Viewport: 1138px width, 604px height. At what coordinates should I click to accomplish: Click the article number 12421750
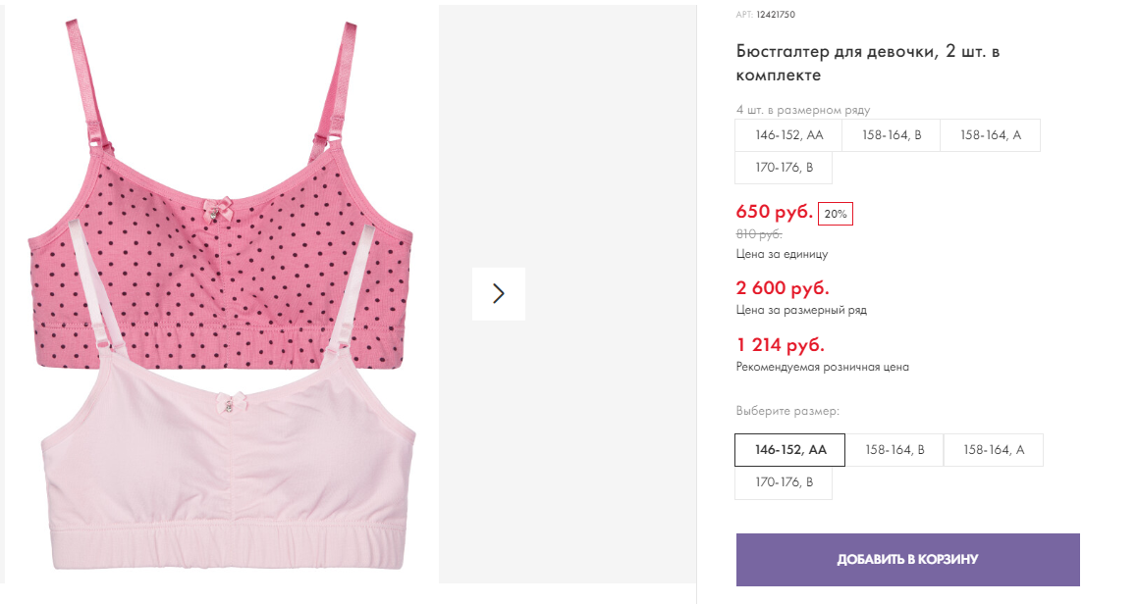coord(775,15)
